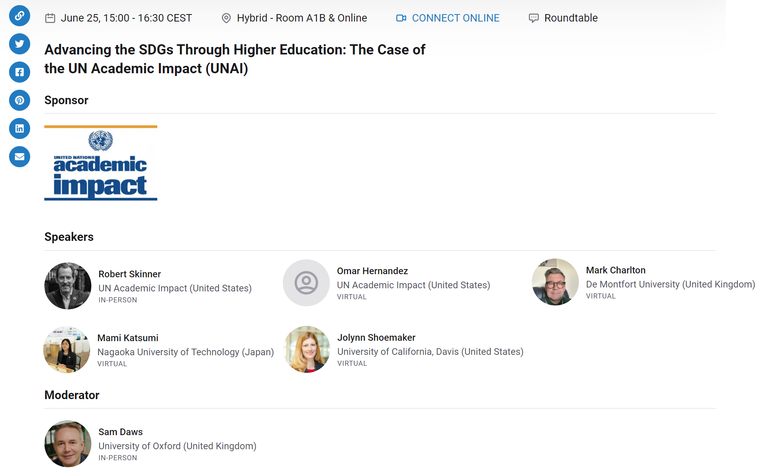Open moderator Sam Daws's photo
Screen dimensions: 768x470
click(68, 444)
